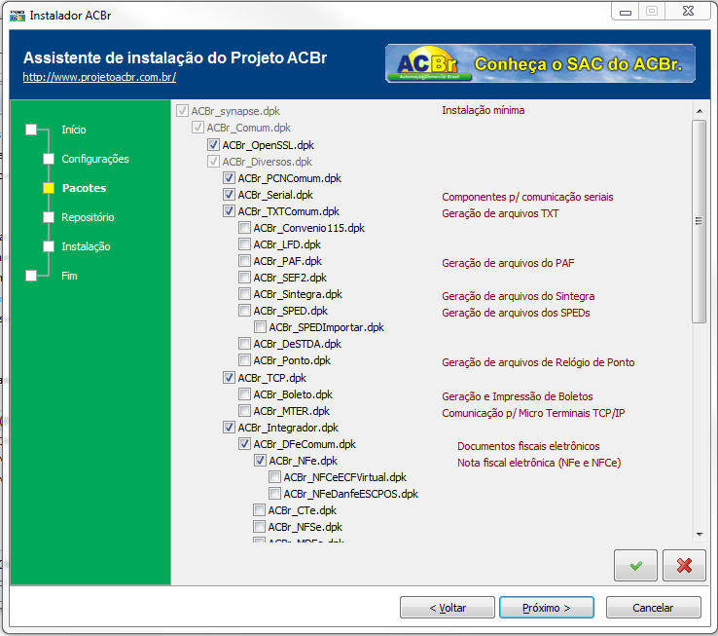The height and width of the screenshot is (636, 718).
Task: Click 'Documentos fiscais eletrônicos' description
Action: click(528, 446)
